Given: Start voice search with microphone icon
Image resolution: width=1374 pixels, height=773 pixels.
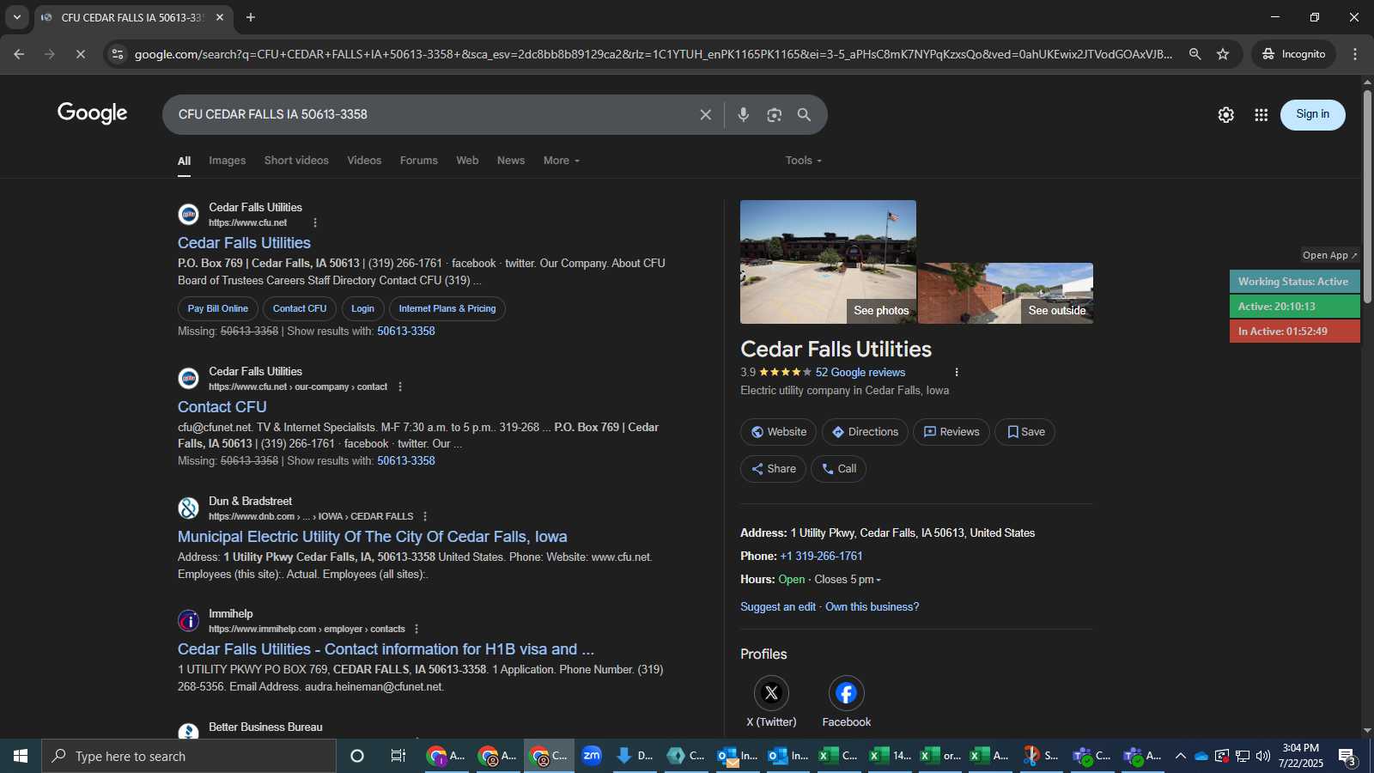Looking at the screenshot, I should point(744,114).
